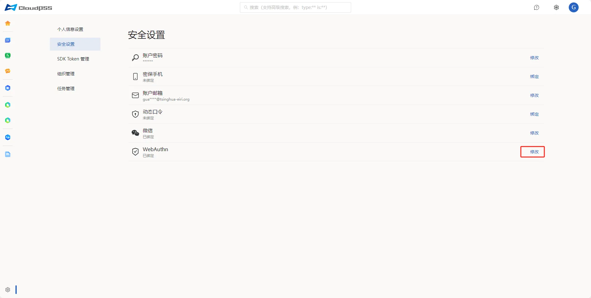The width and height of the screenshot is (591, 298).
Task: Open settings gear at sidebar bottom
Action: 8,290
